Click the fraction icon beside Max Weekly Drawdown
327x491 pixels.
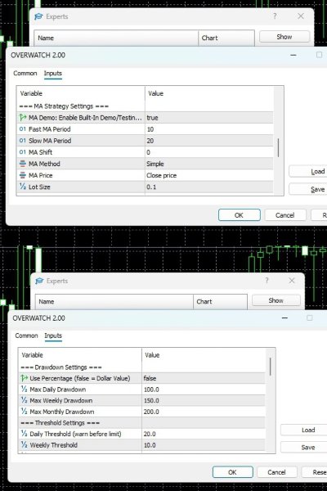tap(24, 400)
